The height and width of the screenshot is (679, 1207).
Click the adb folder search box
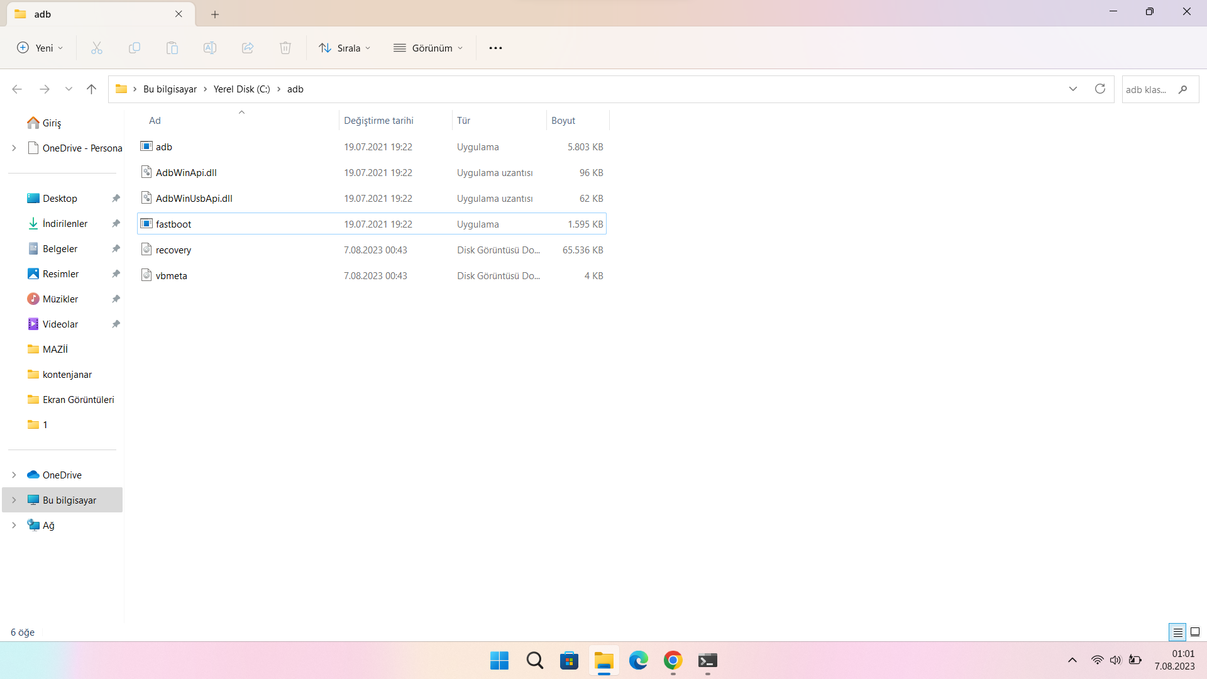click(x=1149, y=89)
